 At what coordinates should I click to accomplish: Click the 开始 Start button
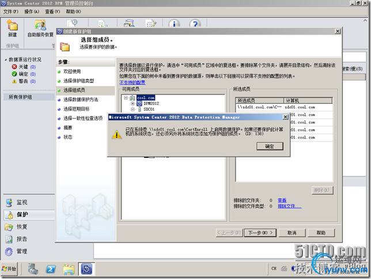click(x=9, y=269)
